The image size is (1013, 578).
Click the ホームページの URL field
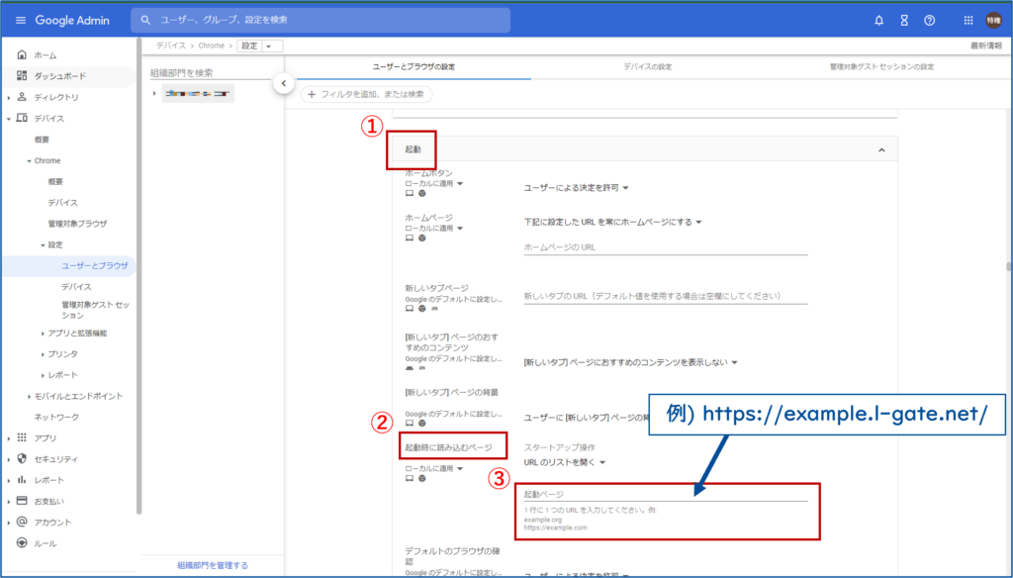pos(666,247)
